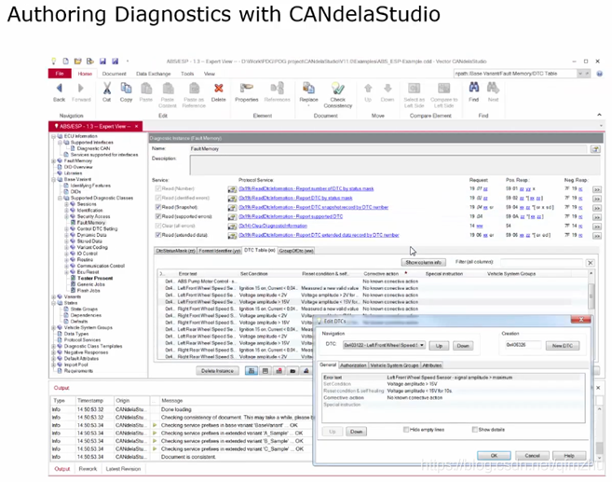Switch to the Document ribbon tab
The height and width of the screenshot is (482, 612).
point(114,74)
